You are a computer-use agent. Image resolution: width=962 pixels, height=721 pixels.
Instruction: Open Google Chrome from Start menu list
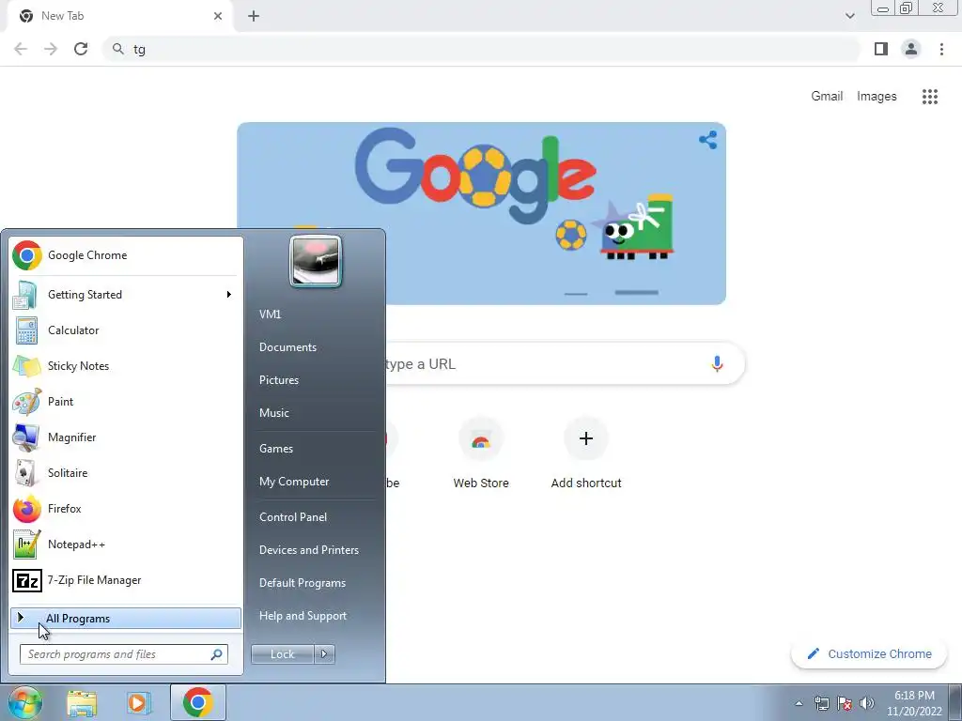click(x=126, y=255)
